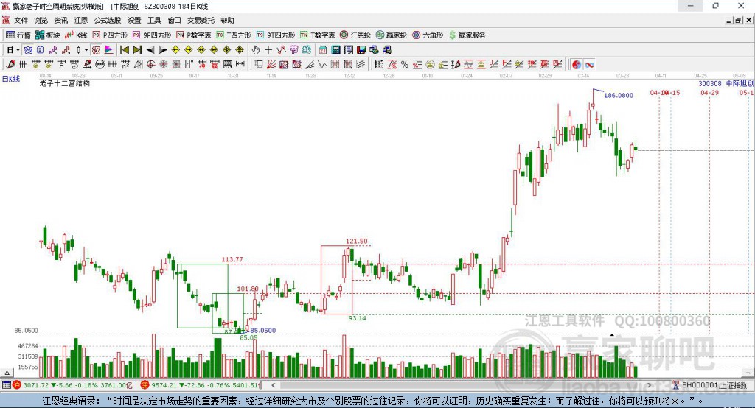Viewport: 755px width, 408px height.
Task: Click the 121.50 price label
Action: (x=356, y=241)
